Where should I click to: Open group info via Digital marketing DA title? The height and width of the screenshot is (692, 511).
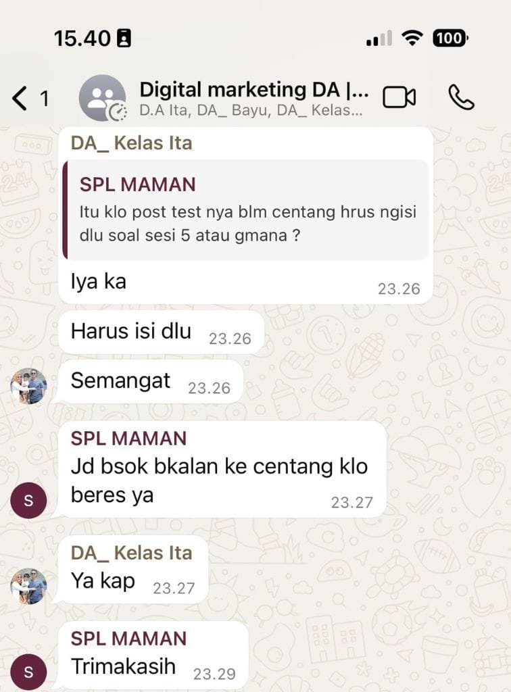tap(253, 90)
